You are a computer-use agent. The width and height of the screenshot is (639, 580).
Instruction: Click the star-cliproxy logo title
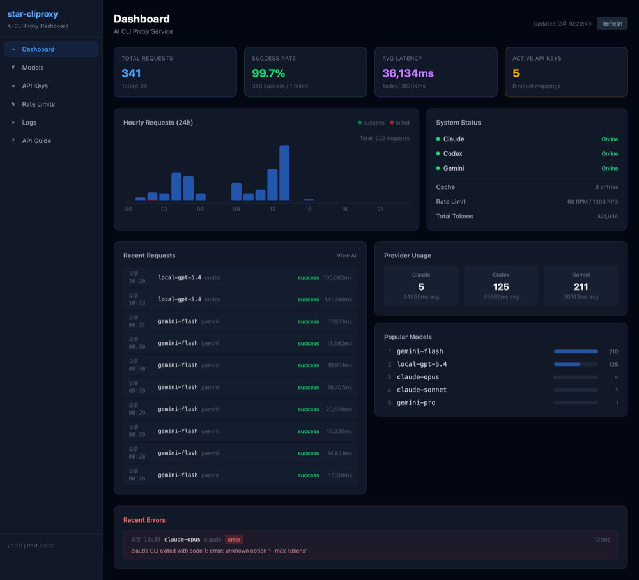(33, 14)
